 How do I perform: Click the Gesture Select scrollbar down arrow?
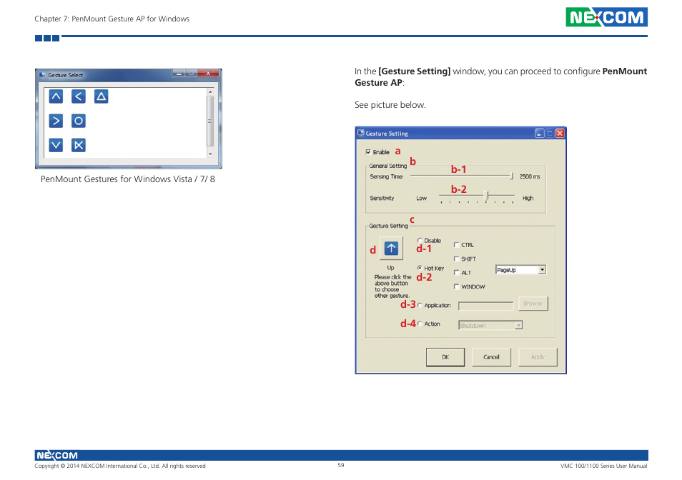(x=210, y=154)
